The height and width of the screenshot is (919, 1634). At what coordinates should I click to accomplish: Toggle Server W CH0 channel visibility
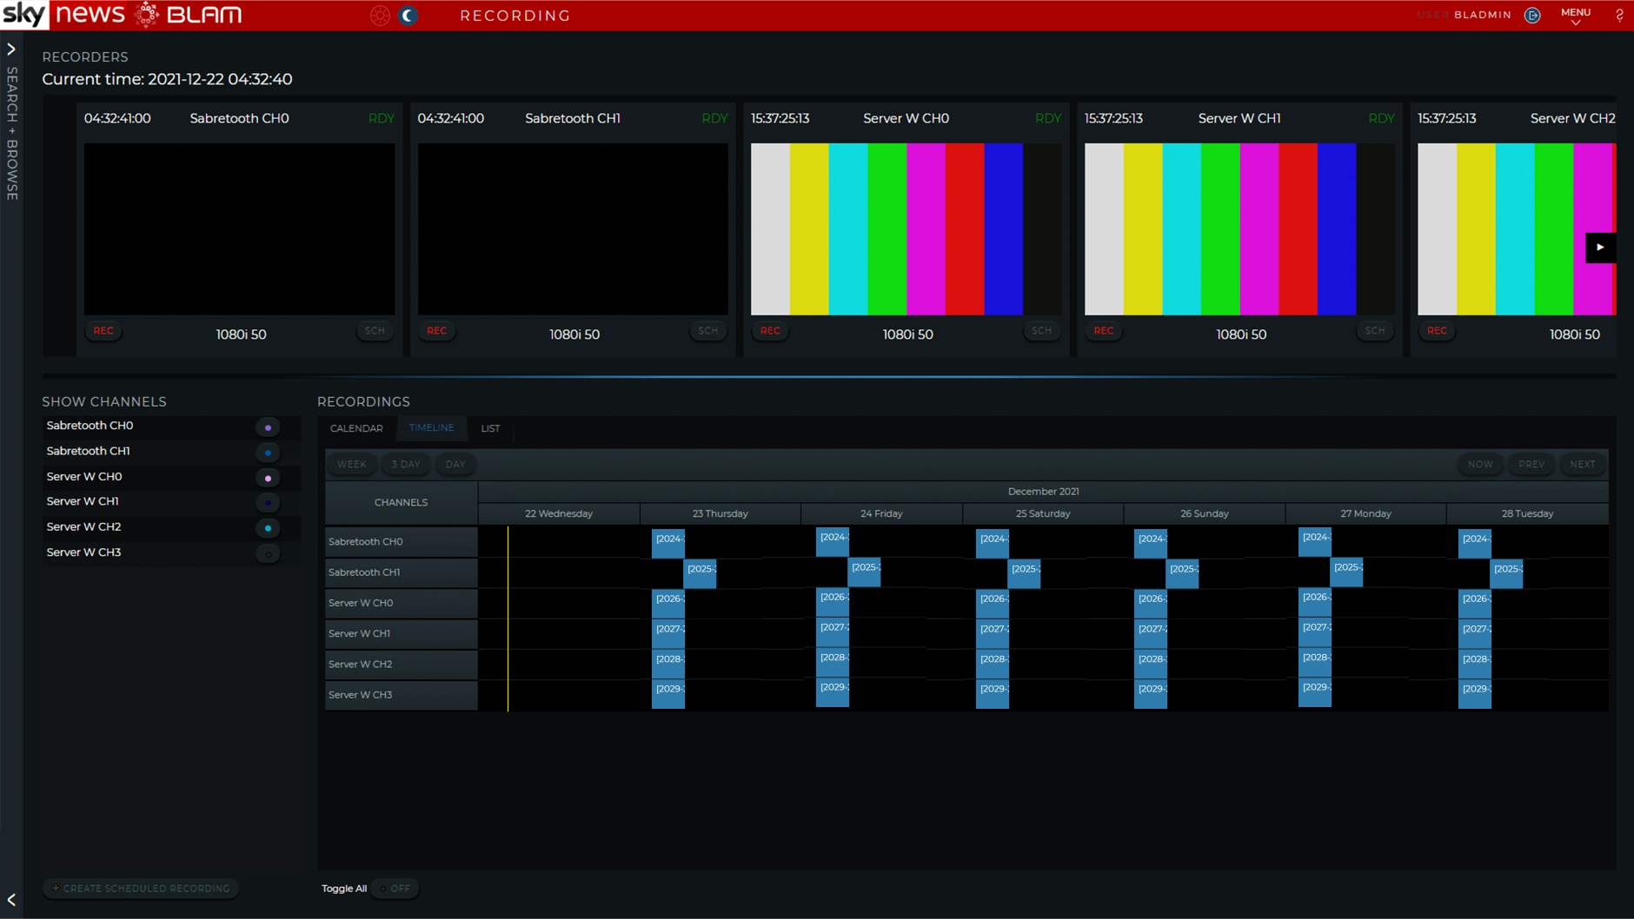(268, 478)
